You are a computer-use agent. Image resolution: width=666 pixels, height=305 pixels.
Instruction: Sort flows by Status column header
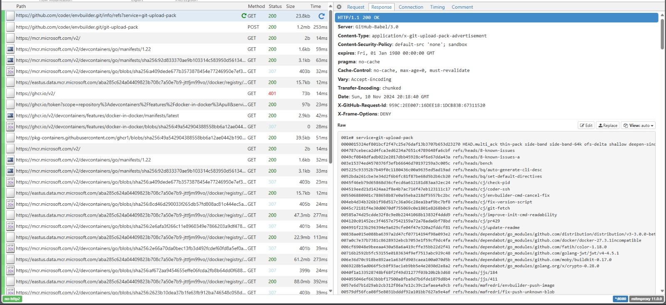tap(275, 6)
